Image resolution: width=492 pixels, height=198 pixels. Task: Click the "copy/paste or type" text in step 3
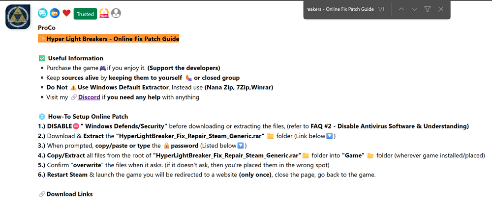(x=123, y=146)
